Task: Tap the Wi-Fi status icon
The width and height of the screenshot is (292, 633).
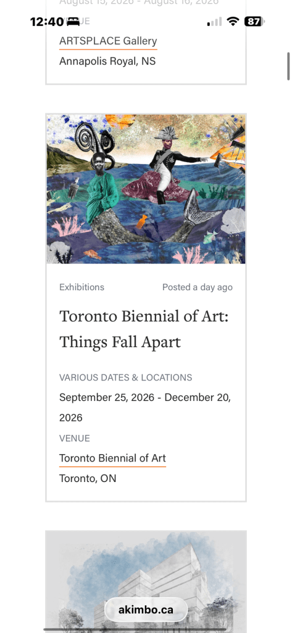Action: click(x=233, y=22)
